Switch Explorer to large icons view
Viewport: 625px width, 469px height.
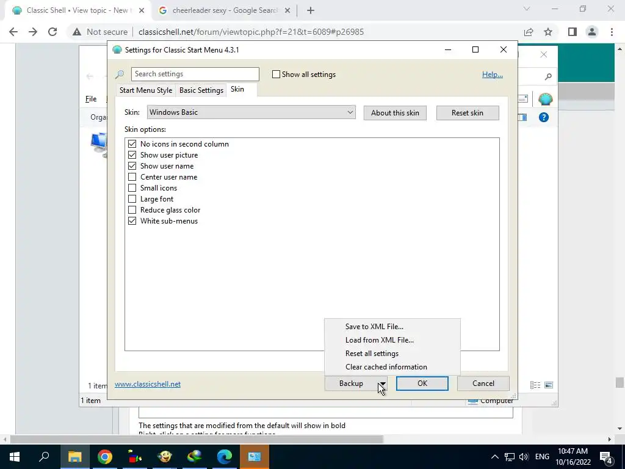tap(549, 385)
